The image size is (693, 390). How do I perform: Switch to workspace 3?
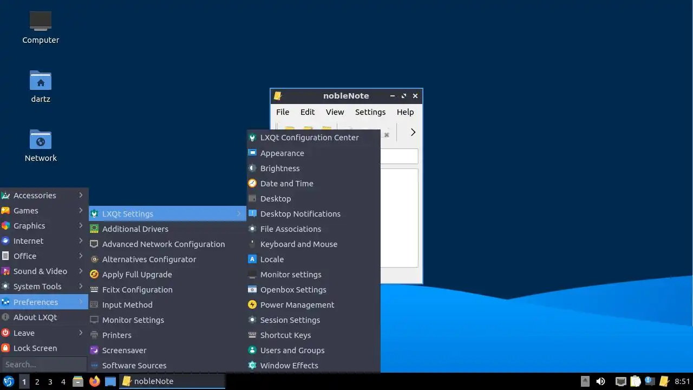click(50, 381)
